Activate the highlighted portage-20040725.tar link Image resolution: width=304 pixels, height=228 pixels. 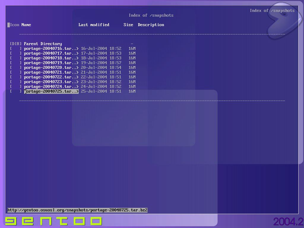51,91
